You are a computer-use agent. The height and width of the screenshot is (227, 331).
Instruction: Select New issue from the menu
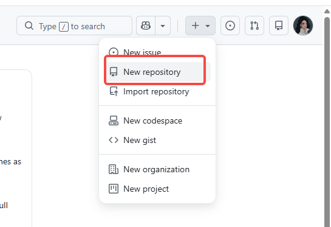(157, 52)
